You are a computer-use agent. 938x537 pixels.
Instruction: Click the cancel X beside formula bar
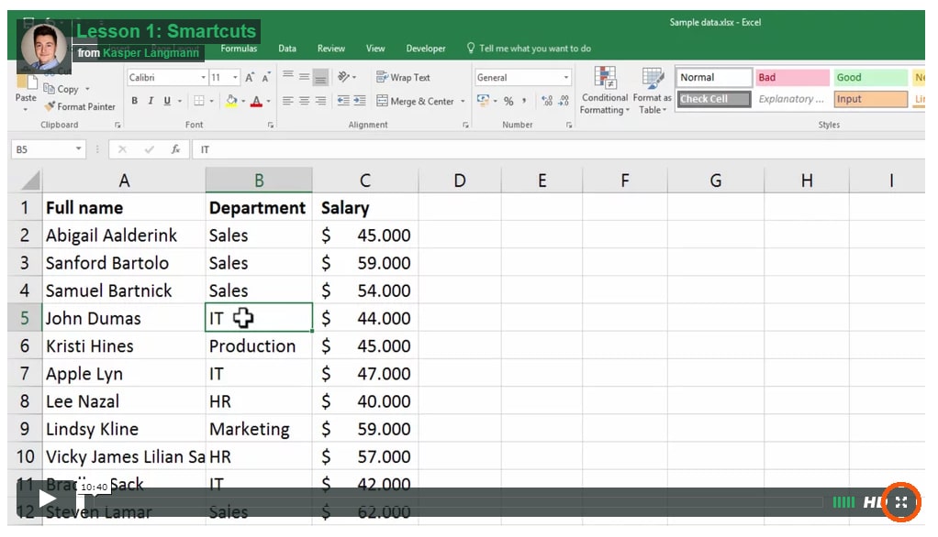tap(122, 149)
